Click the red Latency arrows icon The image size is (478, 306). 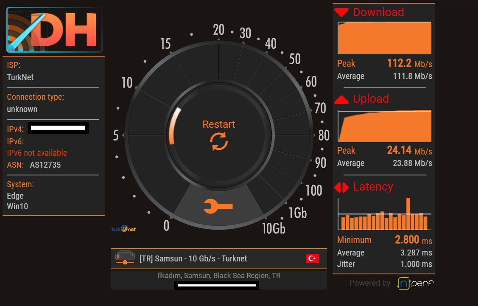click(341, 187)
